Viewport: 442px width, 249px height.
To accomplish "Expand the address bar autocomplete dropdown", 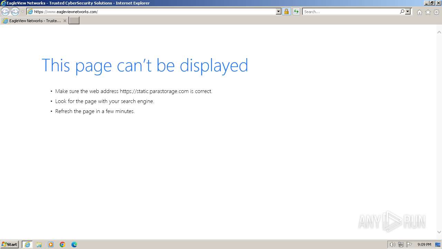I will click(279, 11).
